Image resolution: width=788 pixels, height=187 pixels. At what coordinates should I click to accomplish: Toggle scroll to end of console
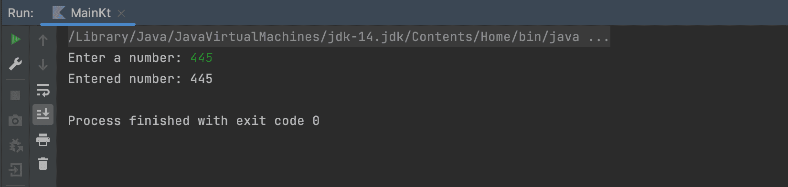click(43, 114)
